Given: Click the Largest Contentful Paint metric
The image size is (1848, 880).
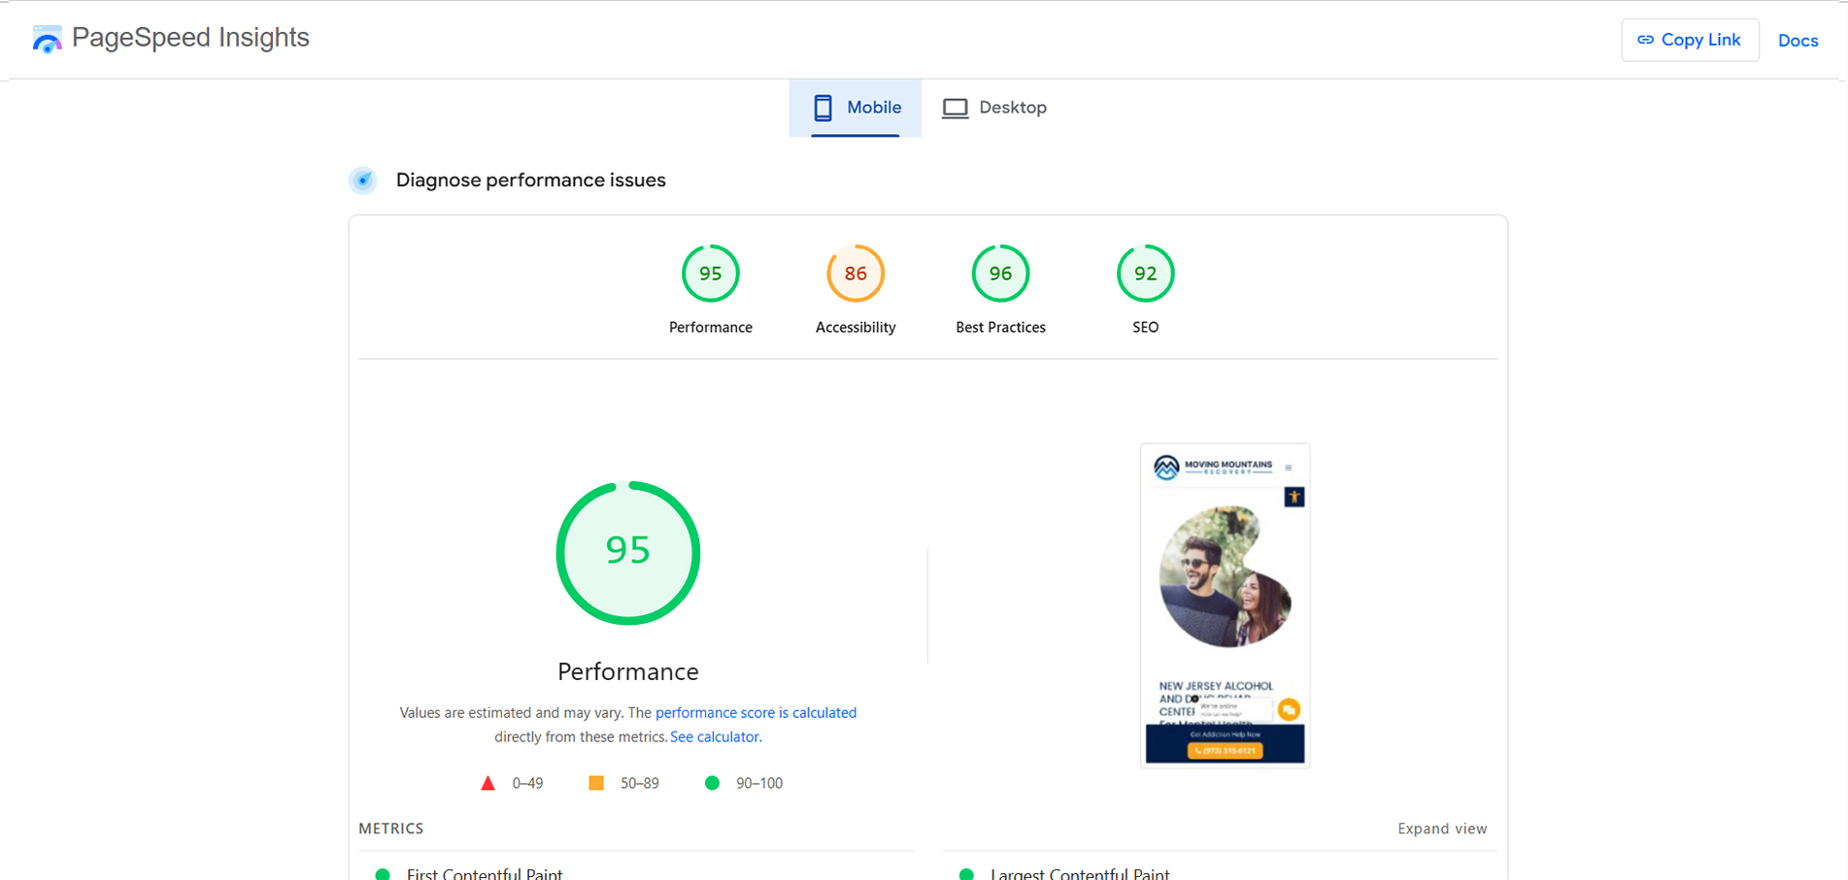Looking at the screenshot, I should [x=1079, y=873].
